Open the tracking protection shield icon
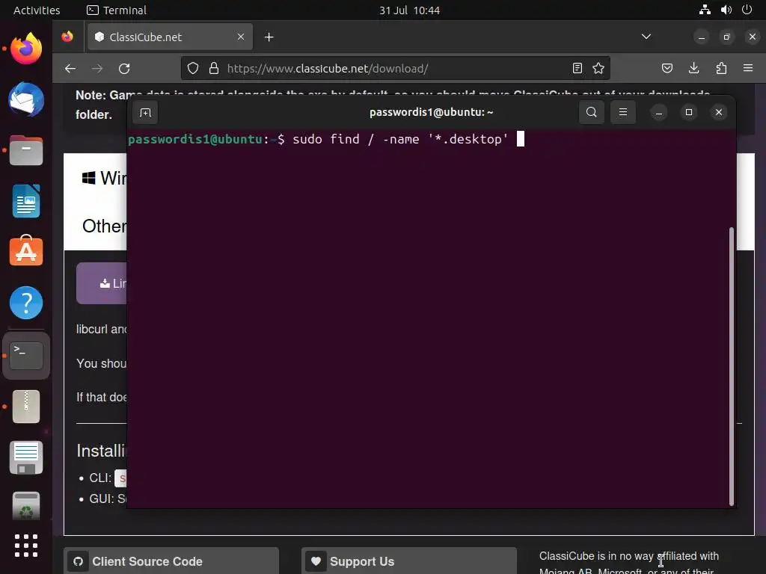This screenshot has height=574, width=766. (x=193, y=68)
